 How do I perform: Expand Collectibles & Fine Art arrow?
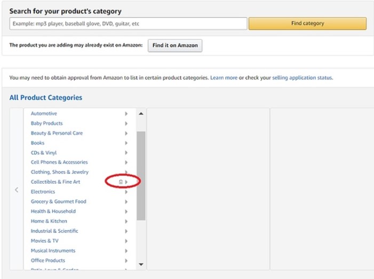tap(126, 182)
